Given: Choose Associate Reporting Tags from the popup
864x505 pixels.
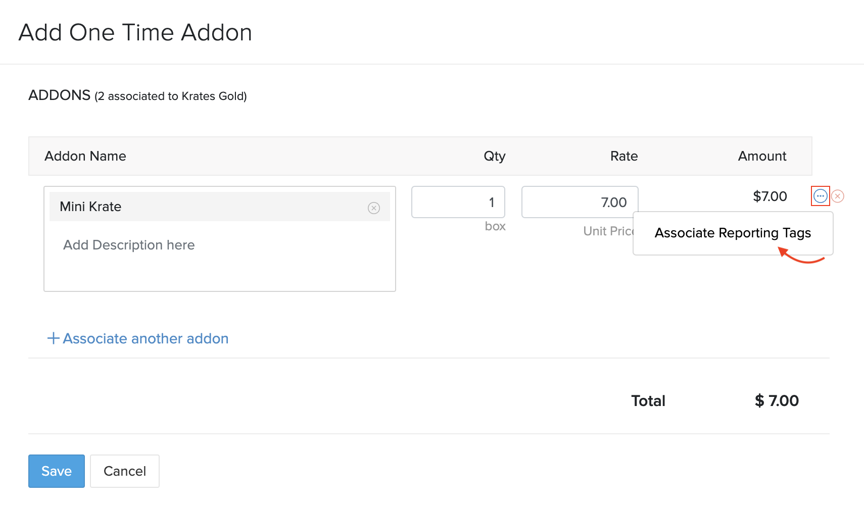Looking at the screenshot, I should pos(733,233).
